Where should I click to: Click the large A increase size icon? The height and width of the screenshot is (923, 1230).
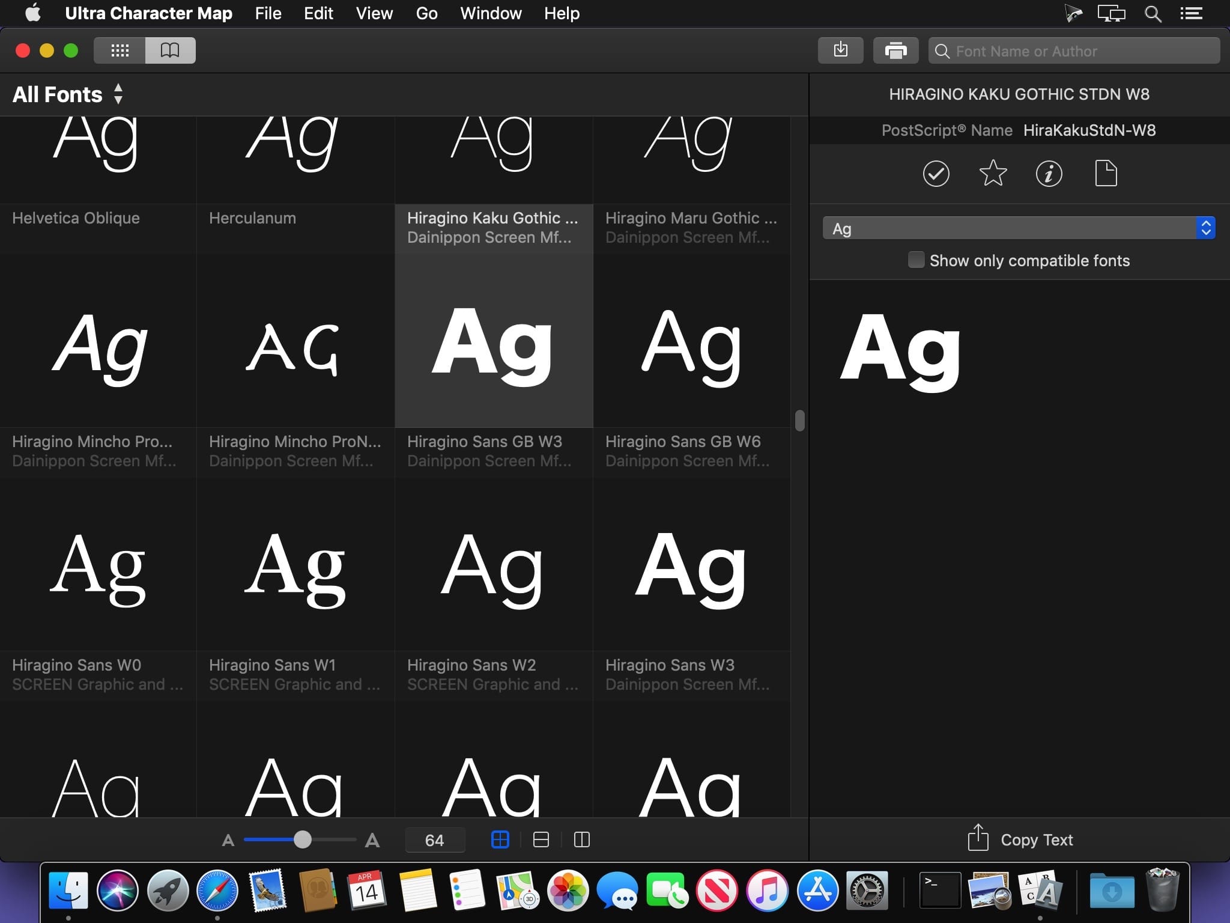(x=372, y=840)
